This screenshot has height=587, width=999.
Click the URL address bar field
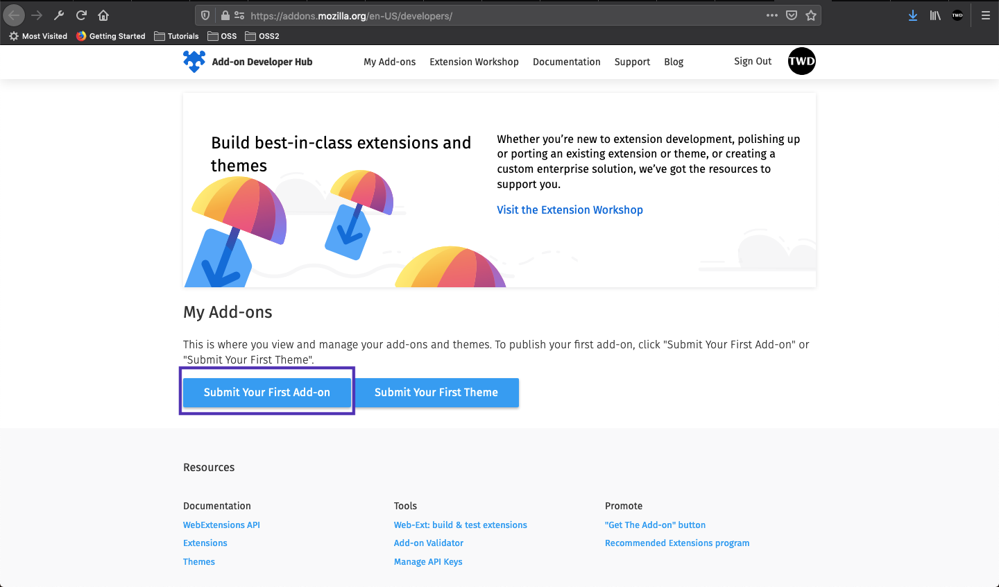click(506, 15)
